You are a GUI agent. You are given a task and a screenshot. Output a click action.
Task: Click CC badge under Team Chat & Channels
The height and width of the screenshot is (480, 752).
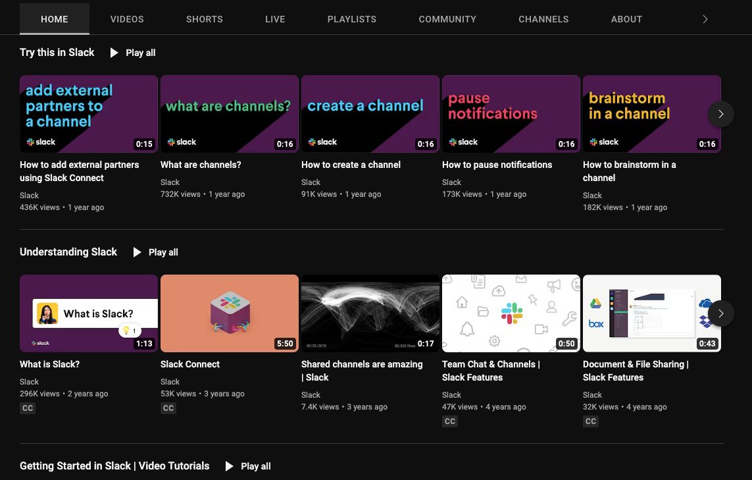[450, 421]
